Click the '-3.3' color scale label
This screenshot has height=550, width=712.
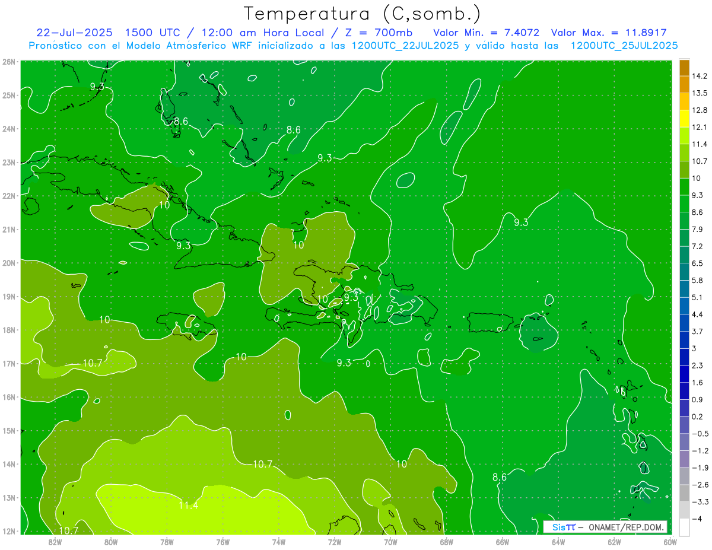[x=700, y=502]
